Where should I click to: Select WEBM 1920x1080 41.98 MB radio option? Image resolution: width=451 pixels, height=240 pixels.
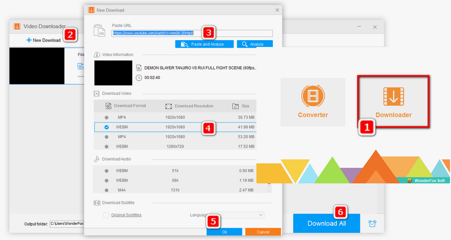click(106, 127)
